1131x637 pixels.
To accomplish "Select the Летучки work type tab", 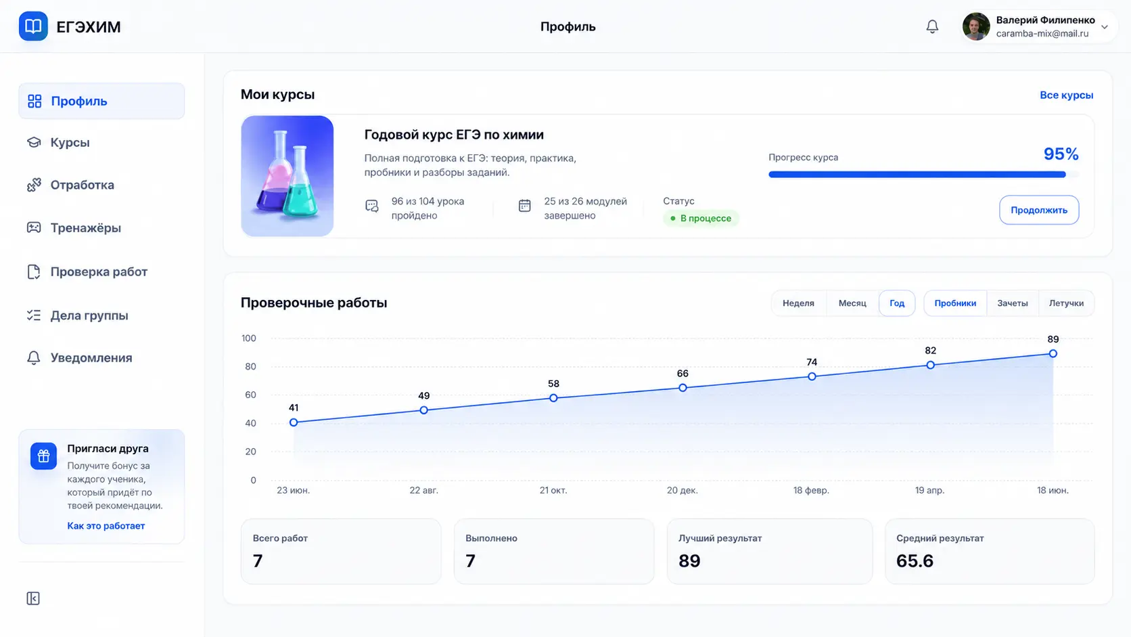I will pyautogui.click(x=1066, y=303).
